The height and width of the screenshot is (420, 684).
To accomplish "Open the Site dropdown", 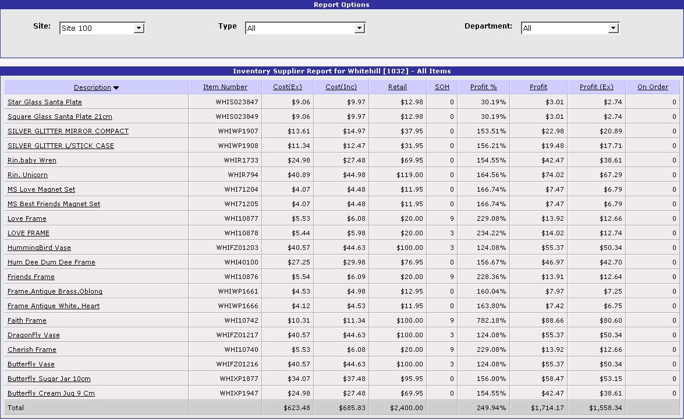I will tap(139, 28).
